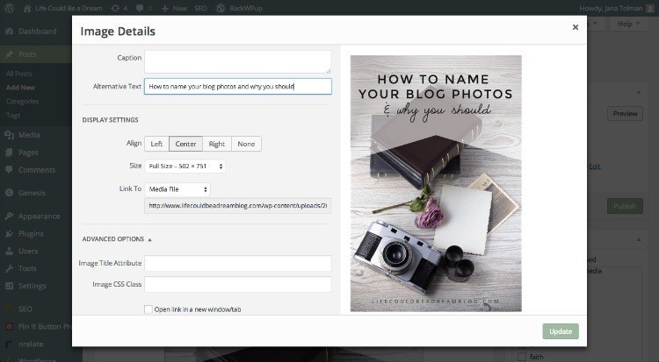This screenshot has width=659, height=362.
Task: Click the Pin It Button icon in sidebar
Action: click(x=10, y=326)
